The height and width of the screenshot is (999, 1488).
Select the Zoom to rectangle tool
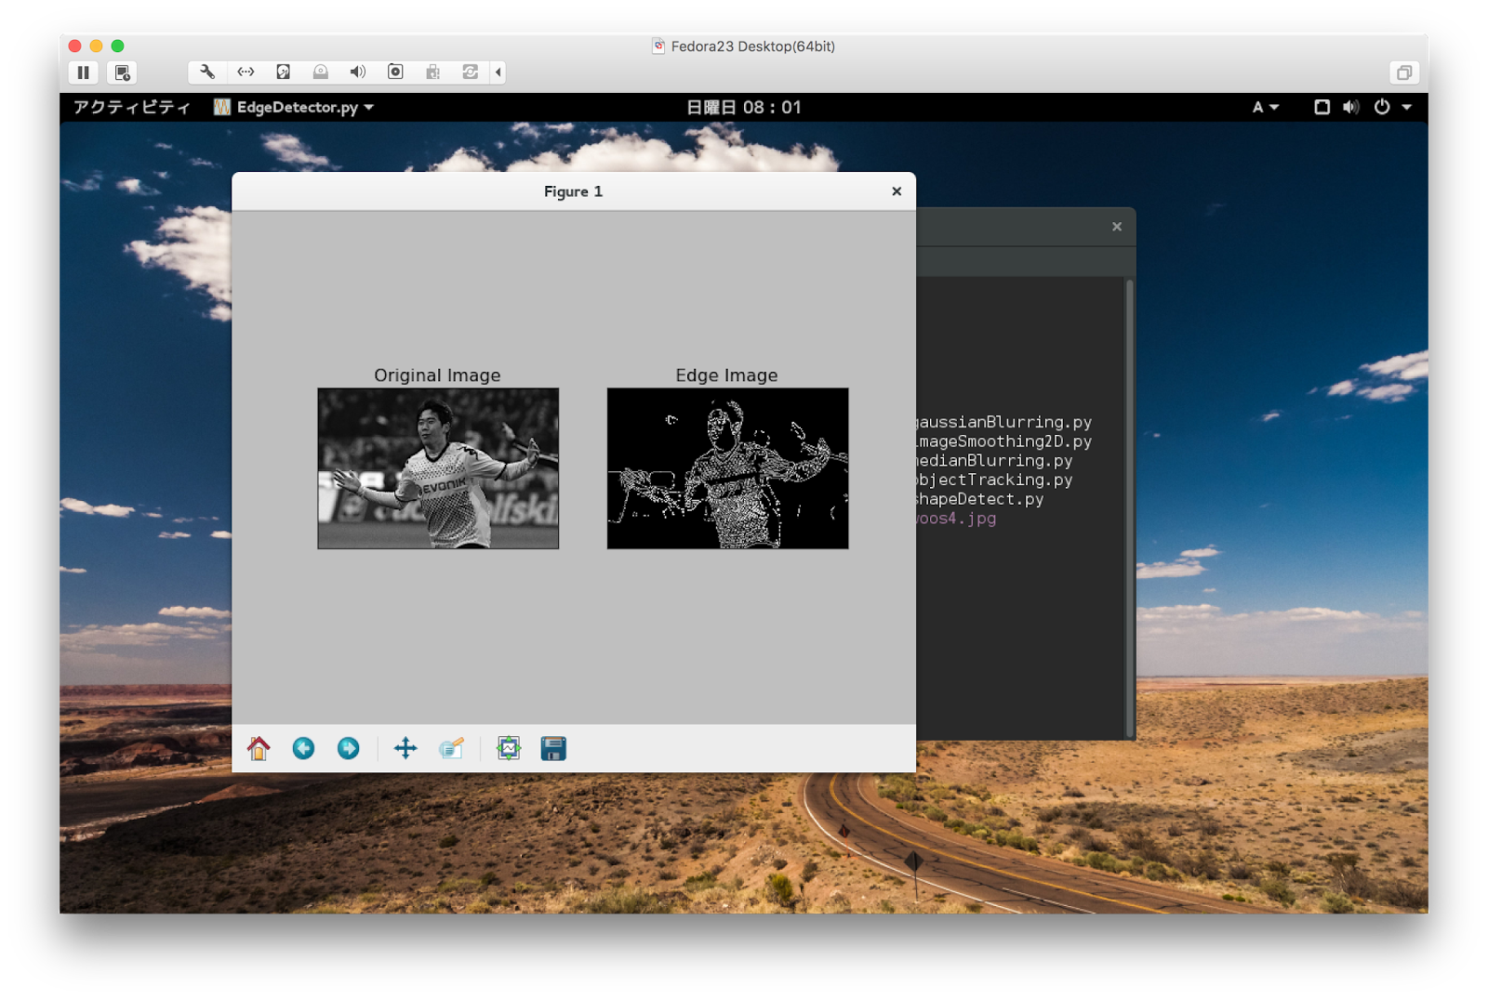click(x=451, y=748)
